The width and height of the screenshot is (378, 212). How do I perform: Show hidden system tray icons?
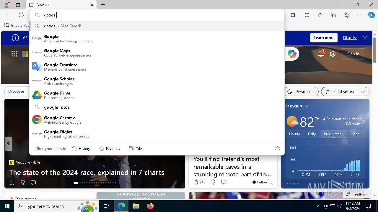click(318, 206)
